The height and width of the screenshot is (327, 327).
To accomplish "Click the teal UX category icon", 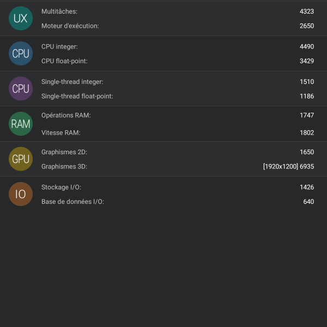I will point(21,19).
